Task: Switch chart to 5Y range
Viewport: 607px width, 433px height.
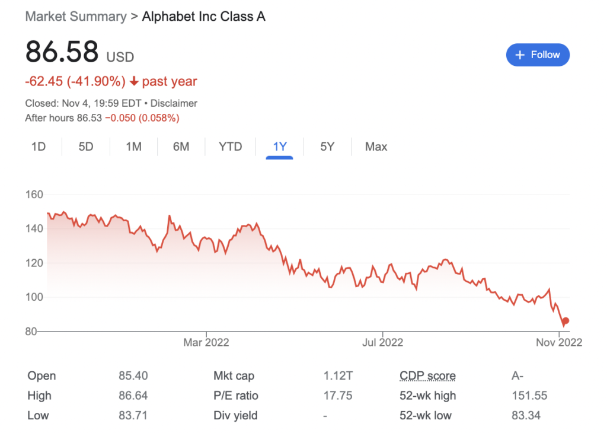Action: tap(327, 147)
